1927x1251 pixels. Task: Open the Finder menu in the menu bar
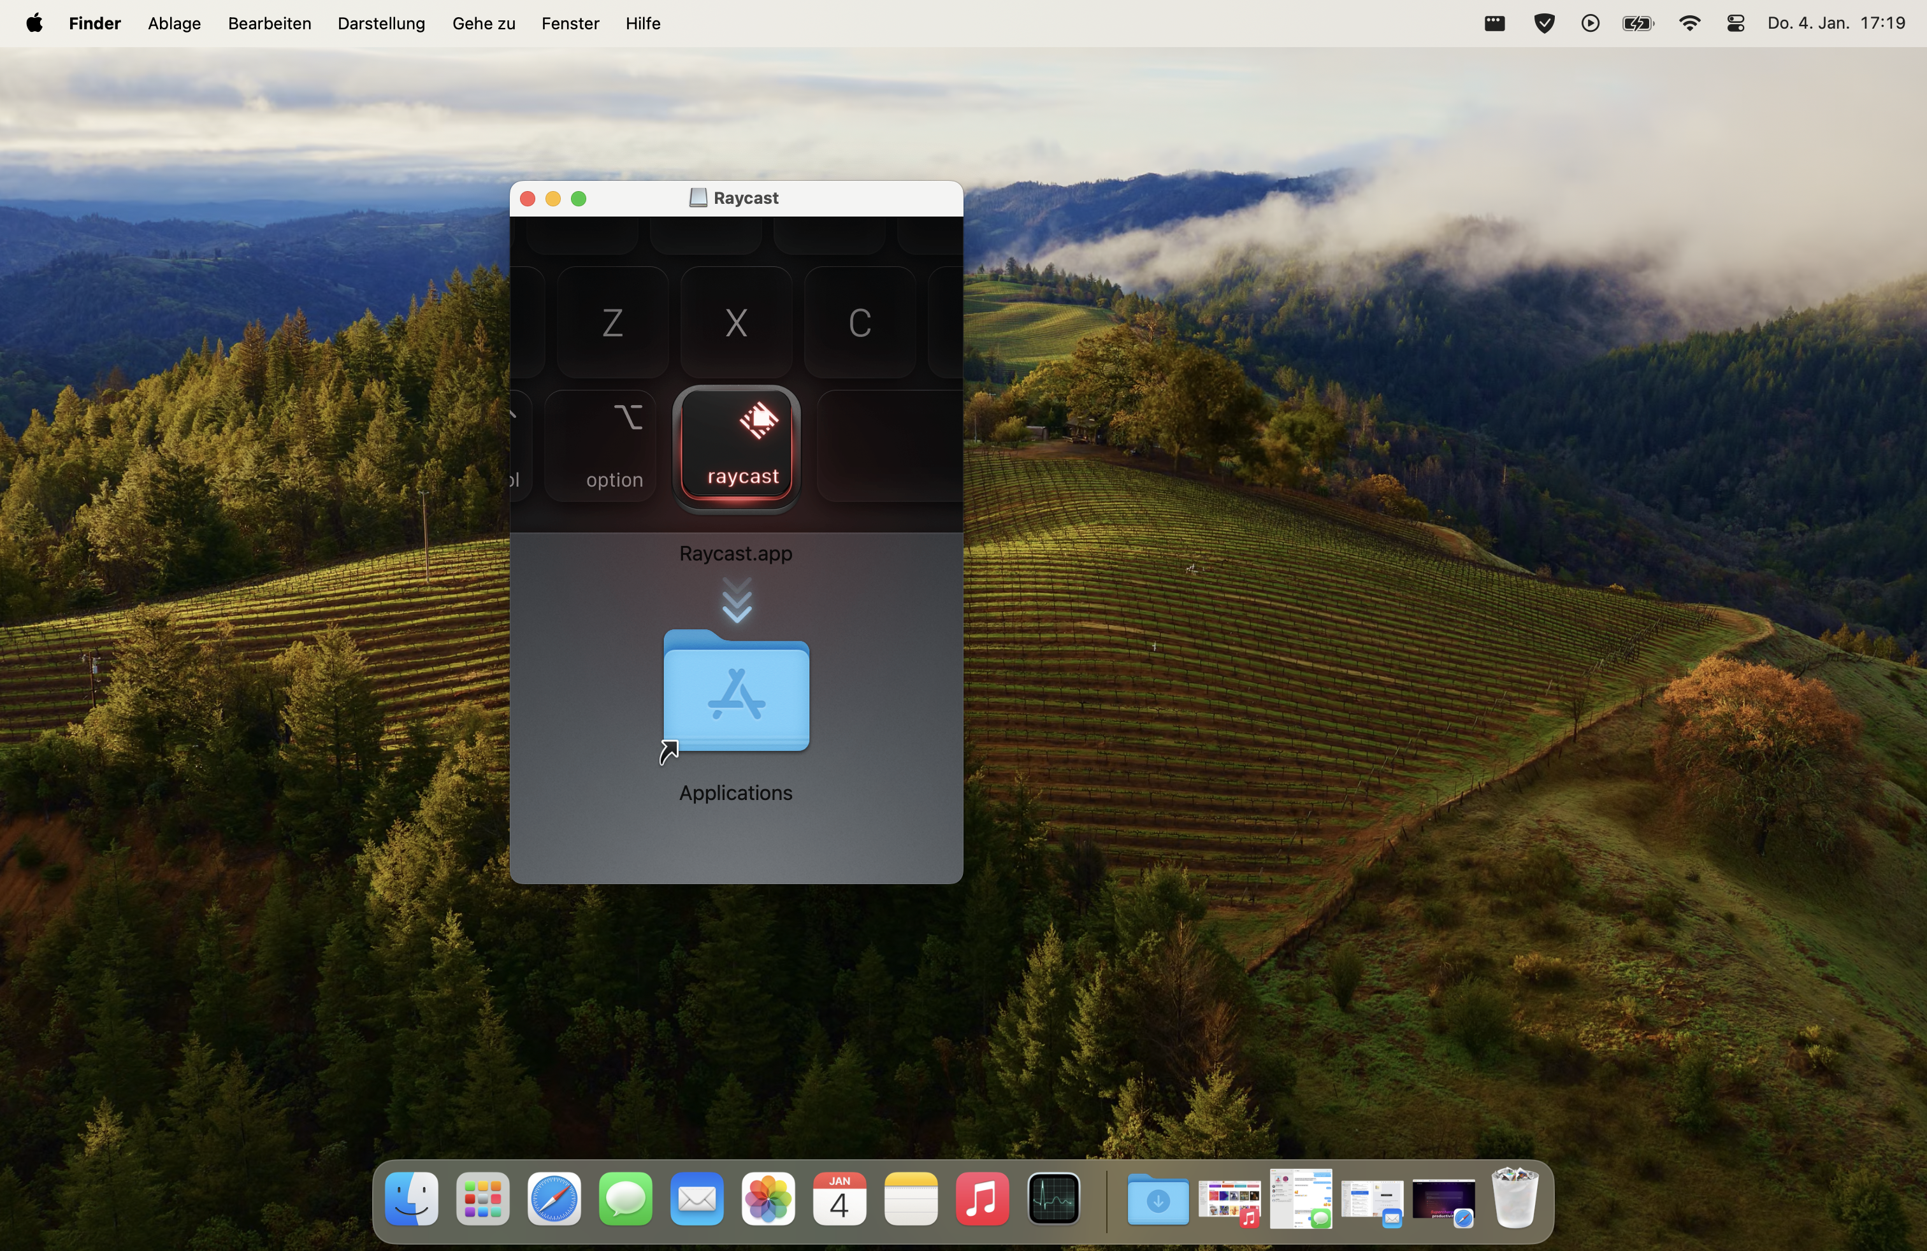pyautogui.click(x=95, y=23)
